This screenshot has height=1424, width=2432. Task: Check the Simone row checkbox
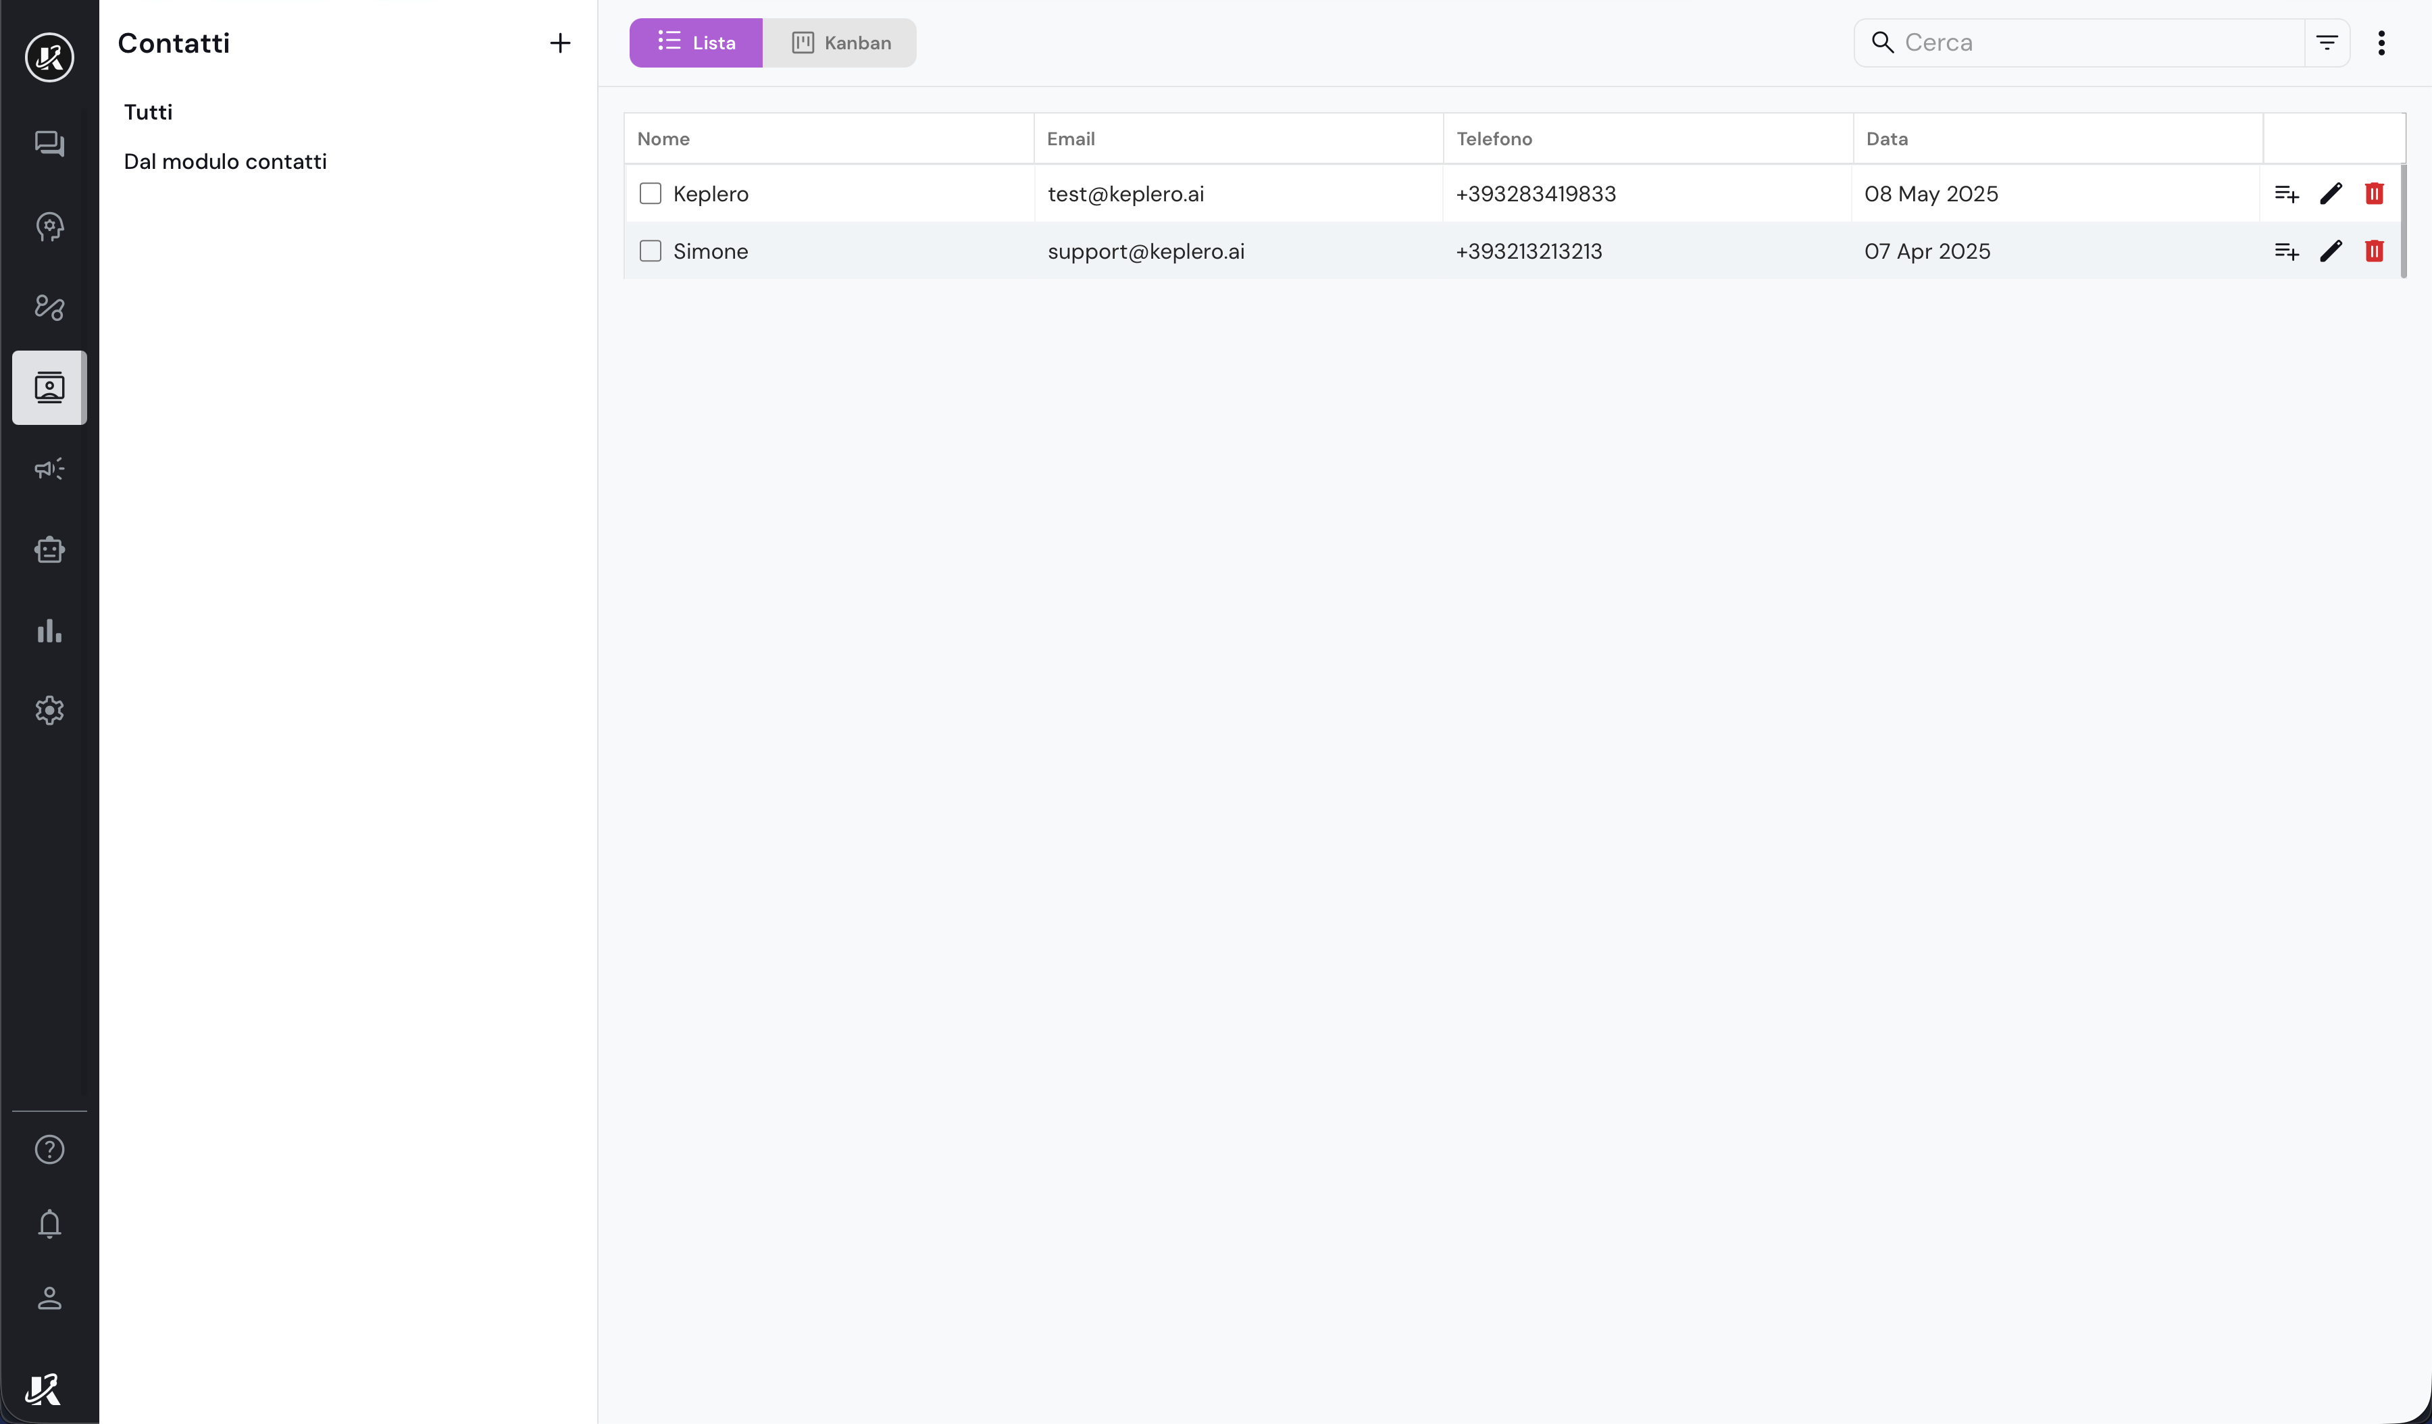click(x=651, y=252)
